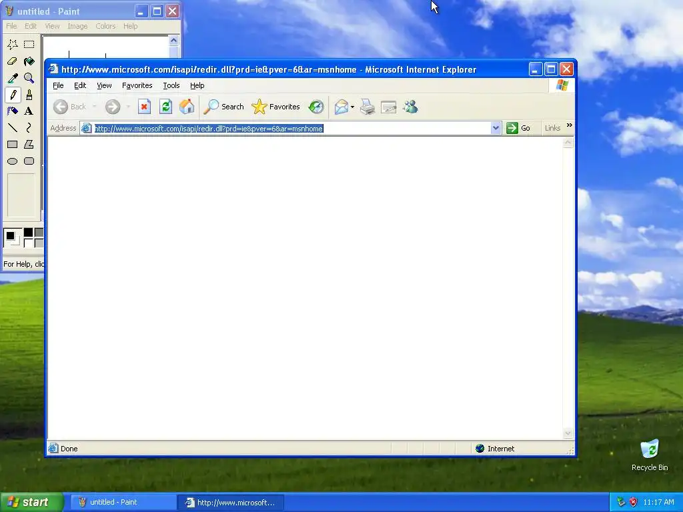Viewport: 683px width, 512px height.
Task: Select the Rounded Rectangle tool in Paint
Action: point(29,161)
